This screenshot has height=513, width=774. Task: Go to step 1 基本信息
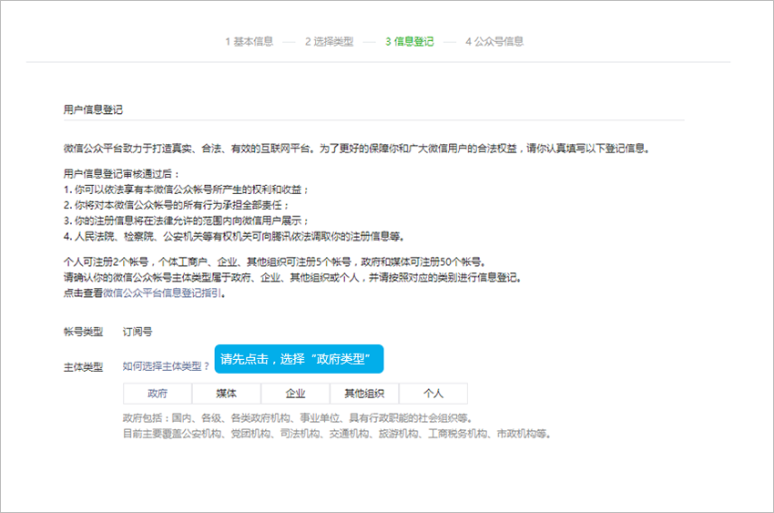(x=249, y=41)
